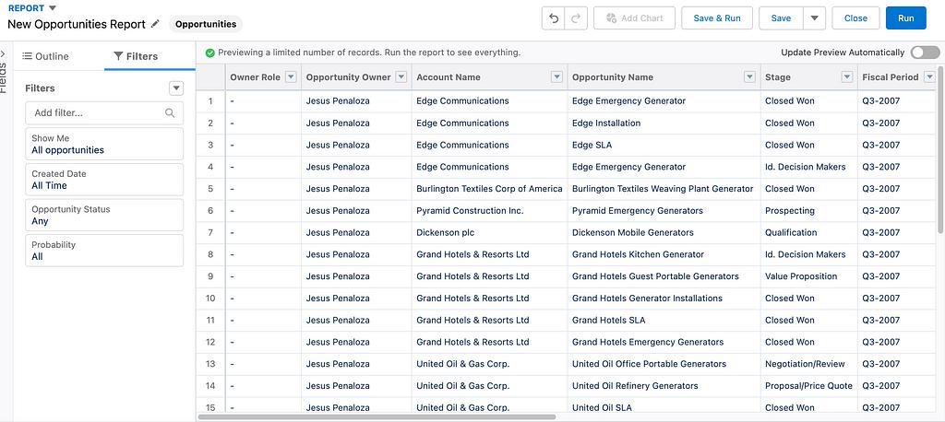
Task: Open the REPORT type dropdown arrow
Action: pos(53,7)
